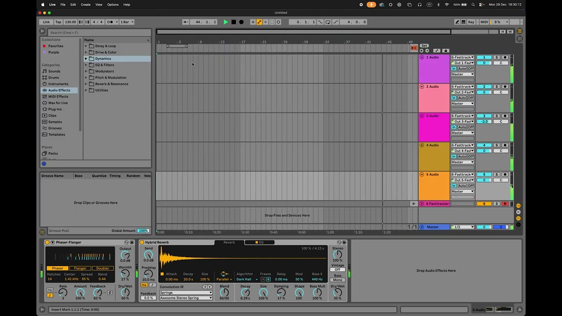
Task: Switch to Arrangement view icon
Action: click(520, 31)
